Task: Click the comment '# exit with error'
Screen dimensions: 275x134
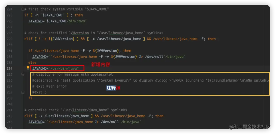Action: point(49,86)
